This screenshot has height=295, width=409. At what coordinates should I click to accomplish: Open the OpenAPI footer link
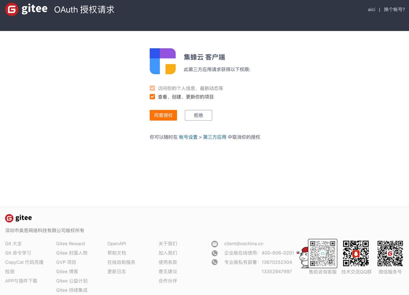pos(117,244)
